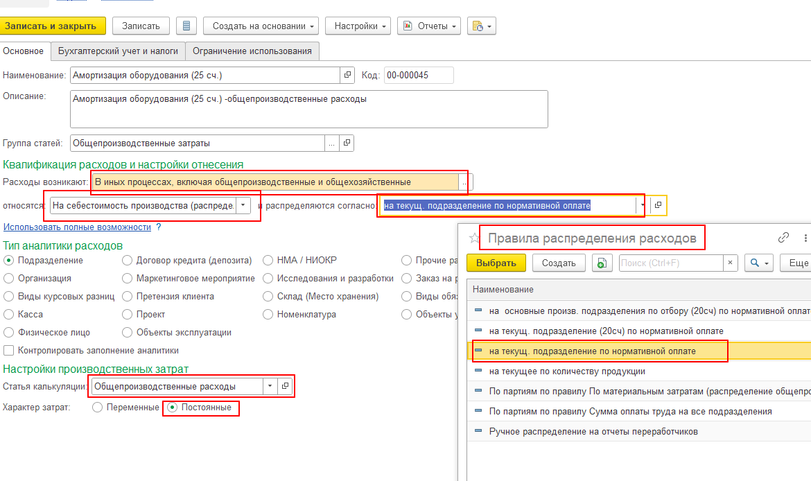Viewport: 811px width, 481px height.
Task: Click Использовать полные возможности link
Action: point(77,227)
